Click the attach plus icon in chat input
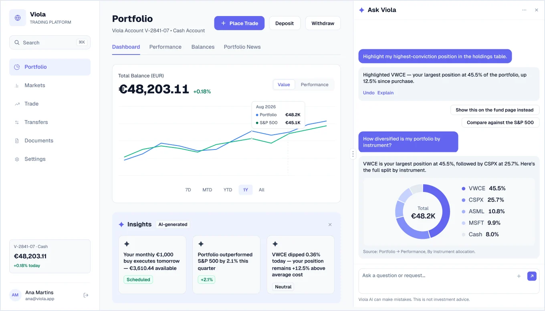Image resolution: width=545 pixels, height=311 pixels. click(x=519, y=276)
